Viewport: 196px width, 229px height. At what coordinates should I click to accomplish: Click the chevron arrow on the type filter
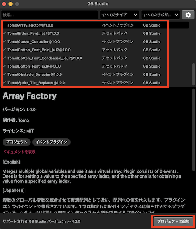(135, 15)
